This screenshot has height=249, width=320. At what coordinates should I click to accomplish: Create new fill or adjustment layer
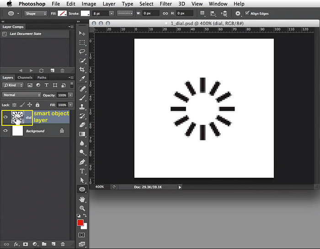coord(35,244)
